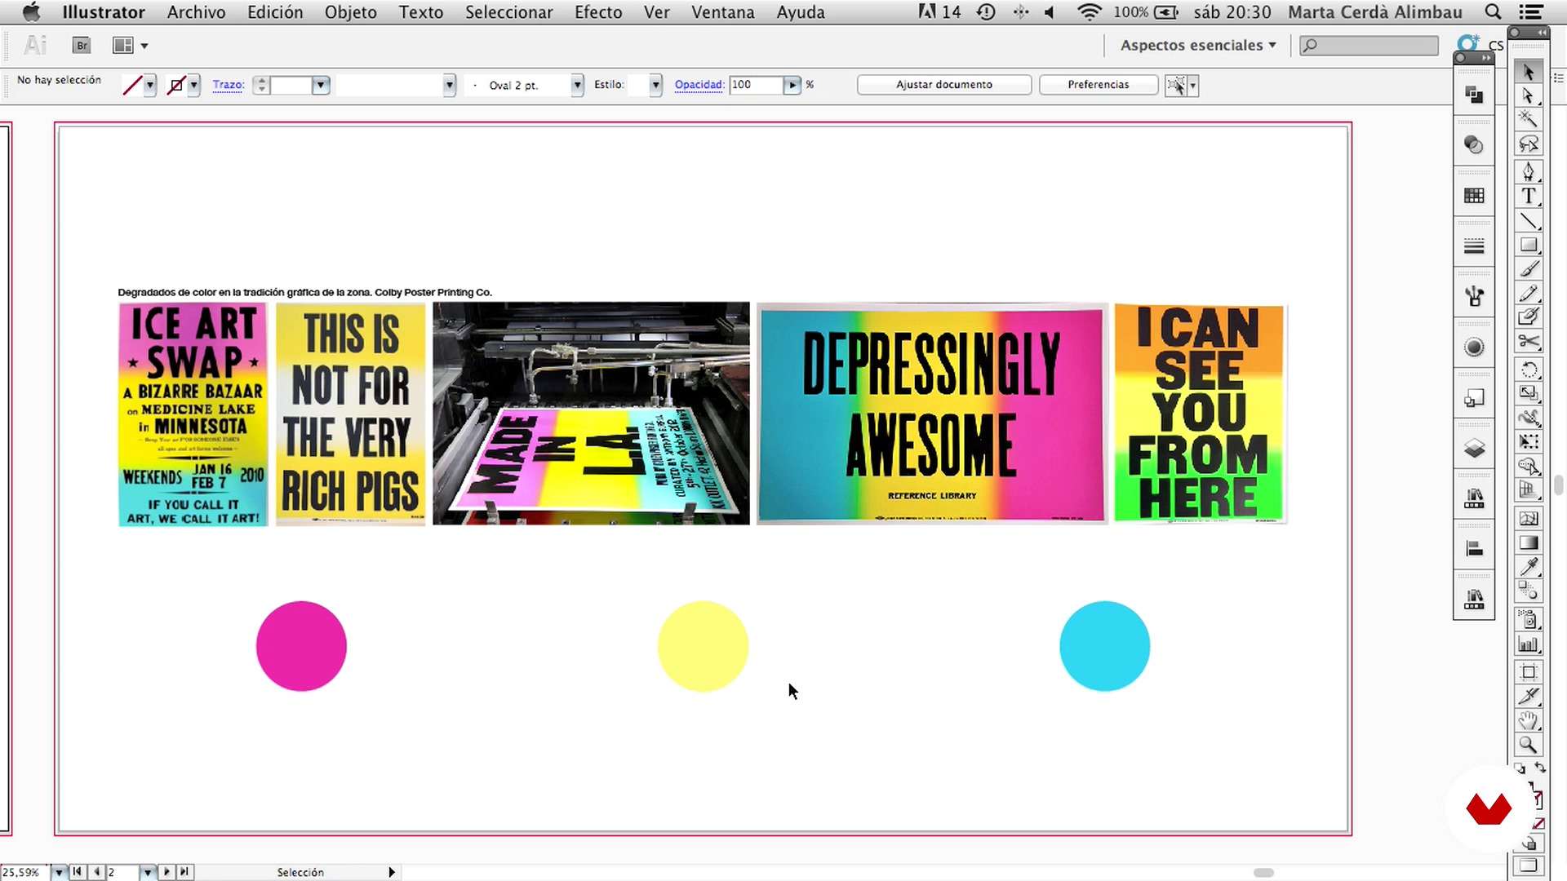
Task: Click the Ajustar documento button
Action: tap(944, 85)
